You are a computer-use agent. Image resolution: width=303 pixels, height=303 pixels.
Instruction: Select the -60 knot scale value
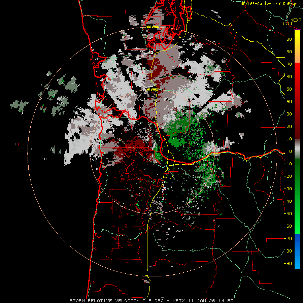[288, 226]
